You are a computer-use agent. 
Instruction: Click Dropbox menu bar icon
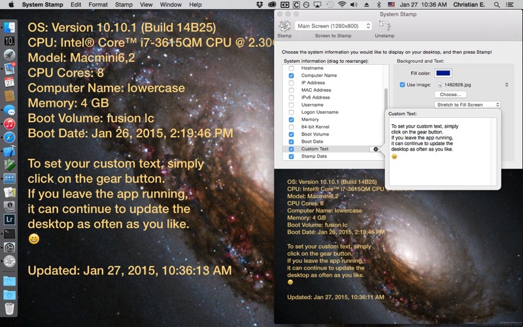[260, 5]
